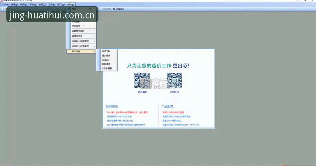
Task: Open the 视图(V) menu
Action: [23, 4]
